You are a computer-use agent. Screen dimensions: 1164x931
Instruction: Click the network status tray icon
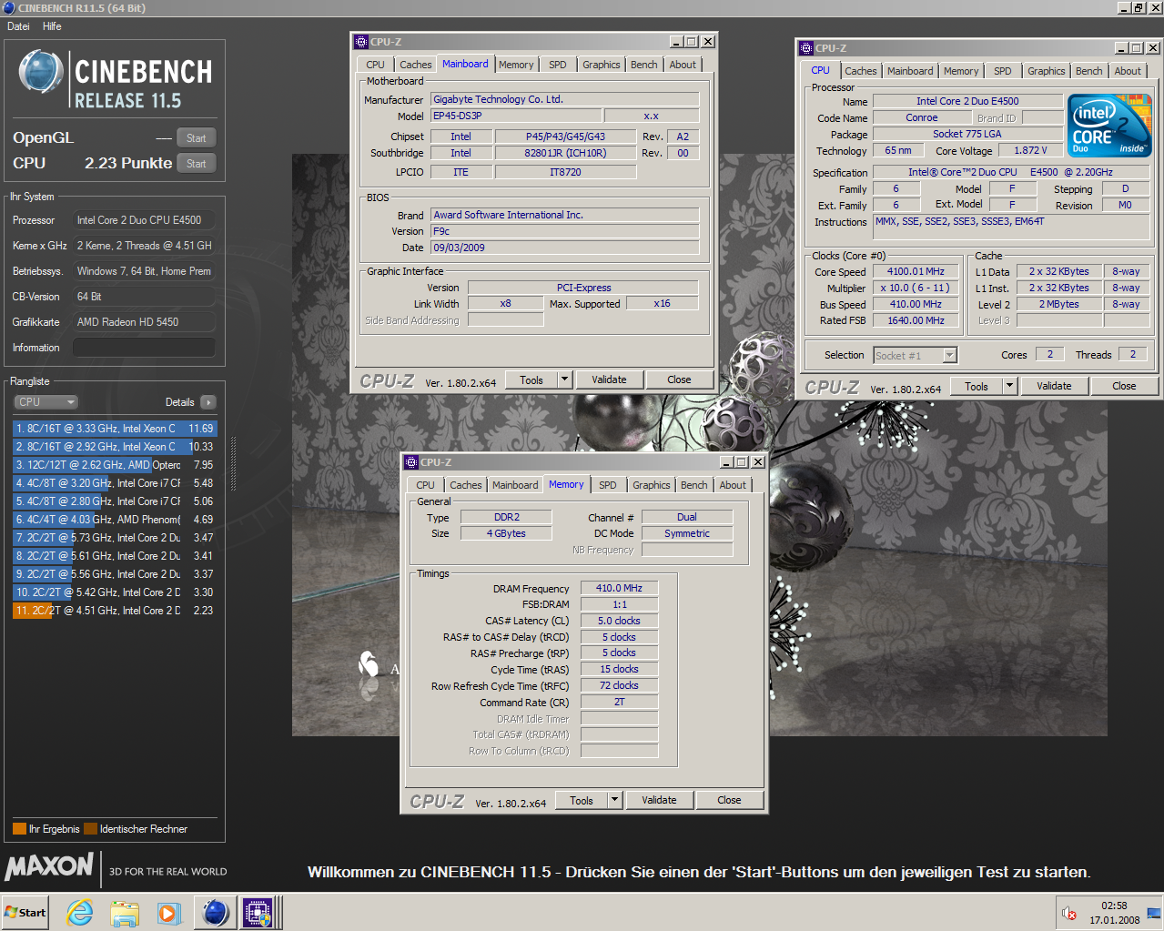coord(1154,913)
